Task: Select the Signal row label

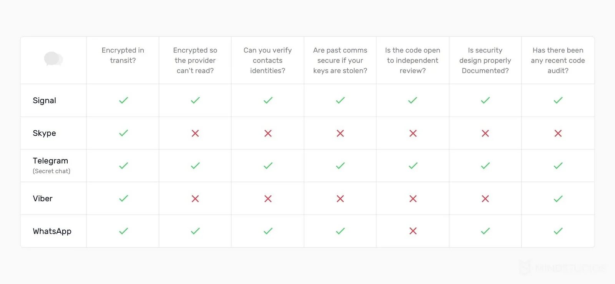Action: pyautogui.click(x=45, y=101)
